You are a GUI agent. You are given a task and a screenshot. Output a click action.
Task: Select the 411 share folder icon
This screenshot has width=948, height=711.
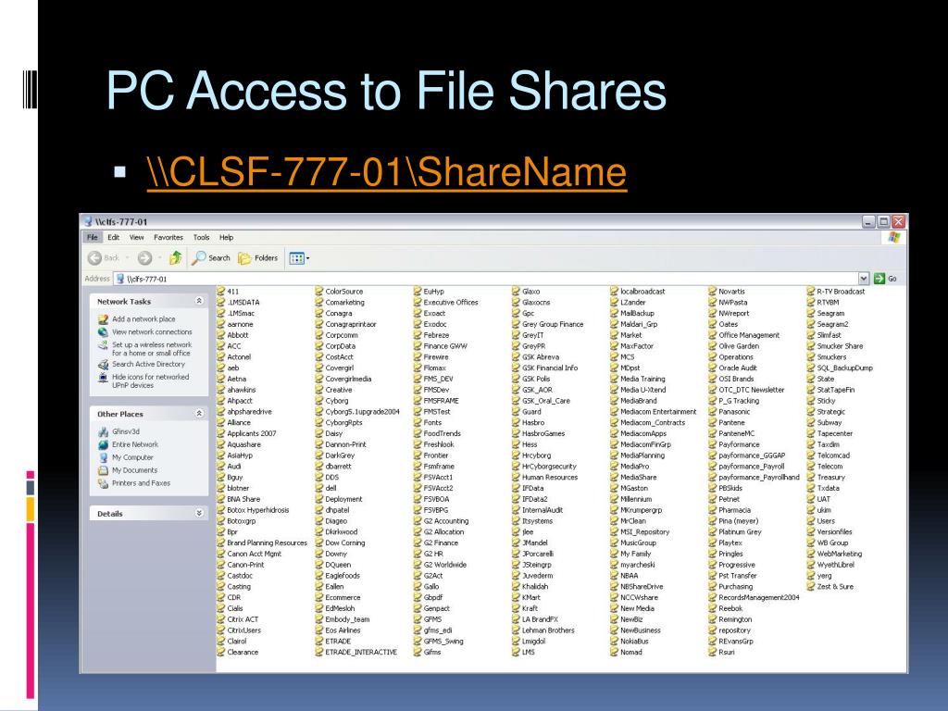pos(221,292)
